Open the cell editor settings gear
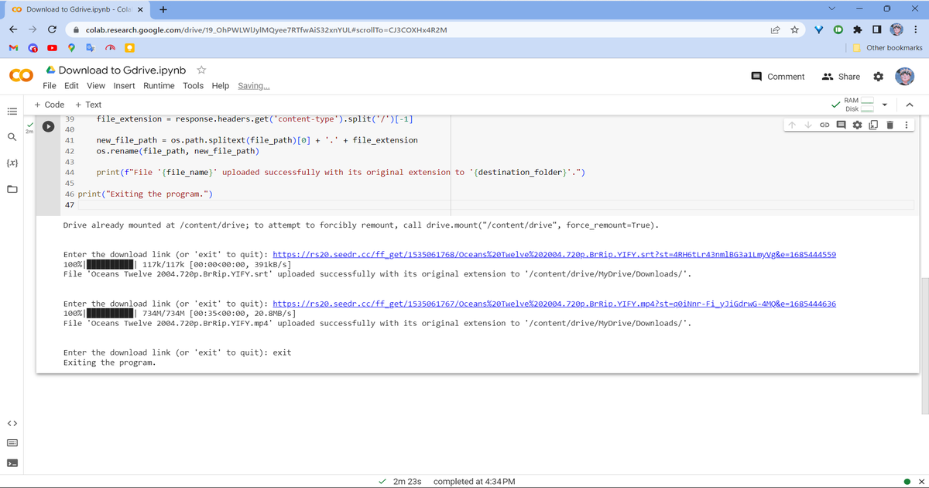This screenshot has width=929, height=488. click(x=856, y=125)
